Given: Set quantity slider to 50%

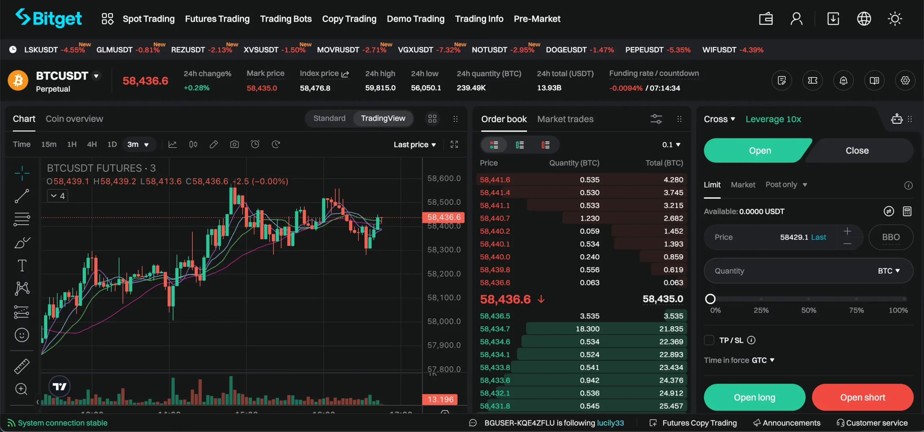Looking at the screenshot, I should coord(808,299).
